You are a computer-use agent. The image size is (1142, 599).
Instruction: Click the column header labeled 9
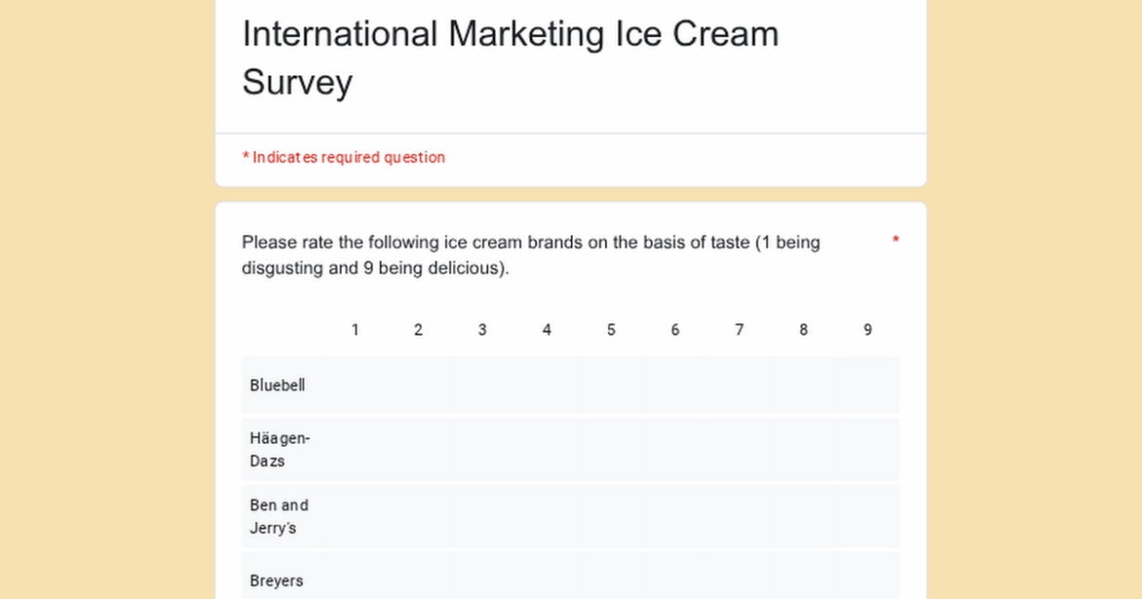click(867, 330)
